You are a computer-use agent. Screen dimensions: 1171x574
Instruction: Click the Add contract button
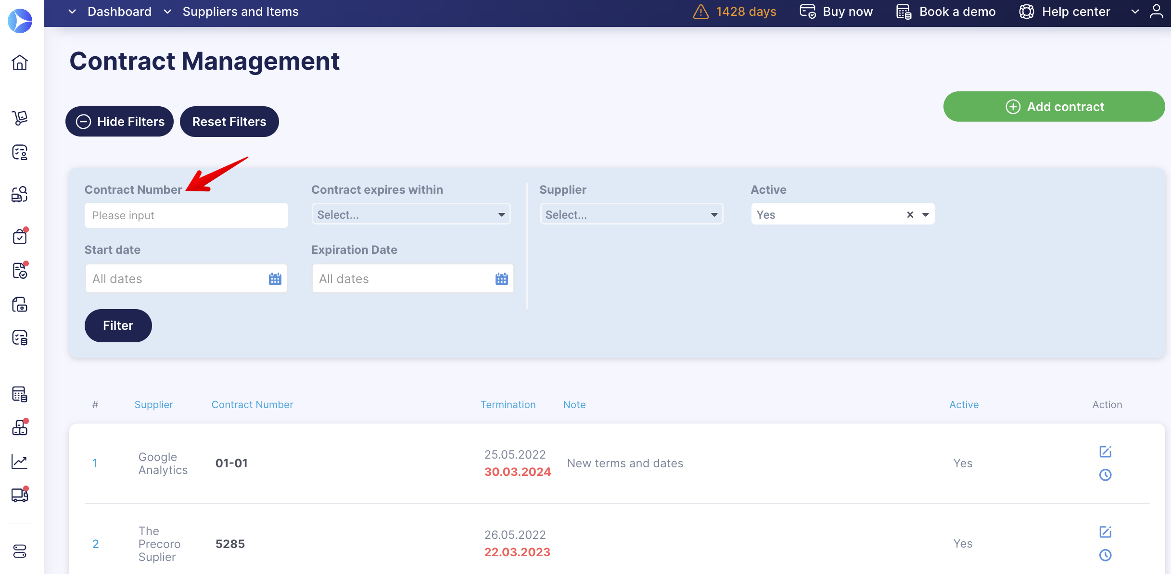click(1054, 107)
